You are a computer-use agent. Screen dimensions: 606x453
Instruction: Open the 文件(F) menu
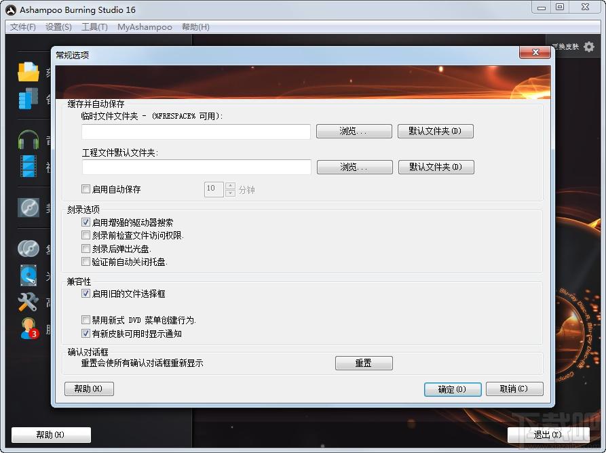pos(23,27)
